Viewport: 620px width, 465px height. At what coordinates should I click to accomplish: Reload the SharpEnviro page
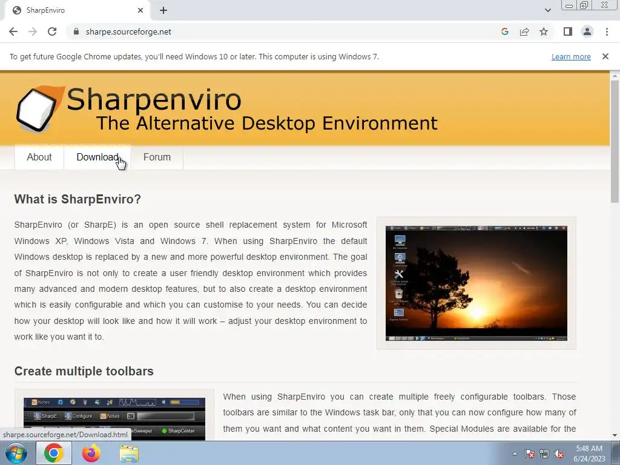coord(52,31)
